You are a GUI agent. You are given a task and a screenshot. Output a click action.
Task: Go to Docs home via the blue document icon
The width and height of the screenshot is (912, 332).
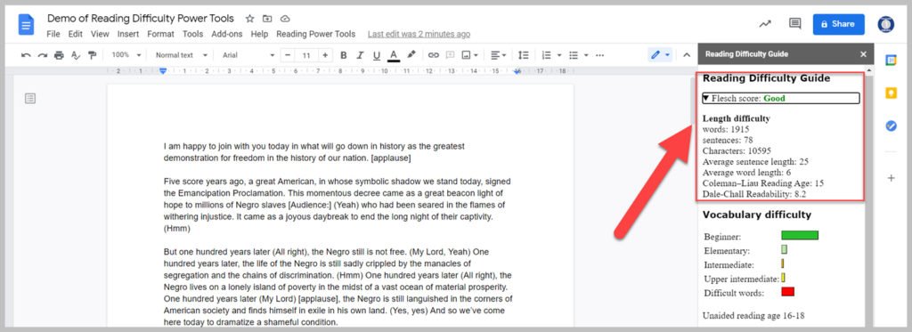point(27,24)
